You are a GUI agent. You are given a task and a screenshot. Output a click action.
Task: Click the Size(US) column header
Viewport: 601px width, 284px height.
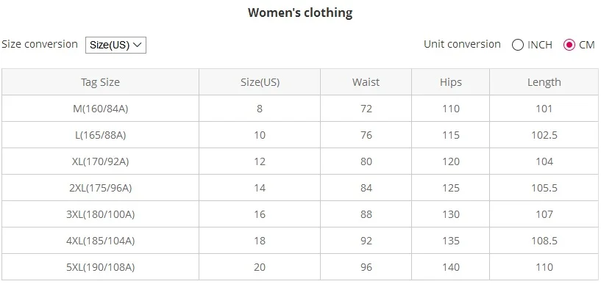(x=260, y=82)
